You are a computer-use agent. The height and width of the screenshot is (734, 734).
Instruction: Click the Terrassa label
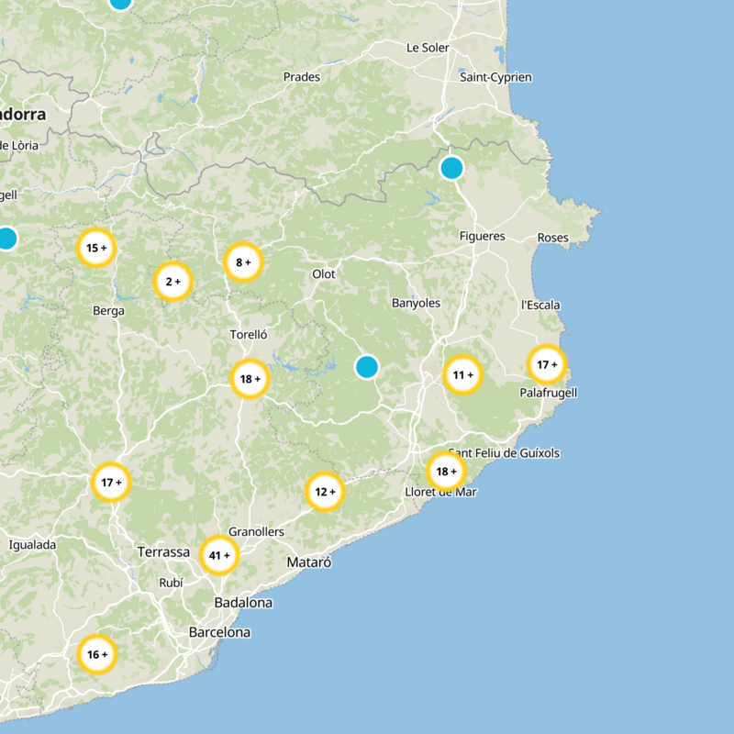point(164,552)
